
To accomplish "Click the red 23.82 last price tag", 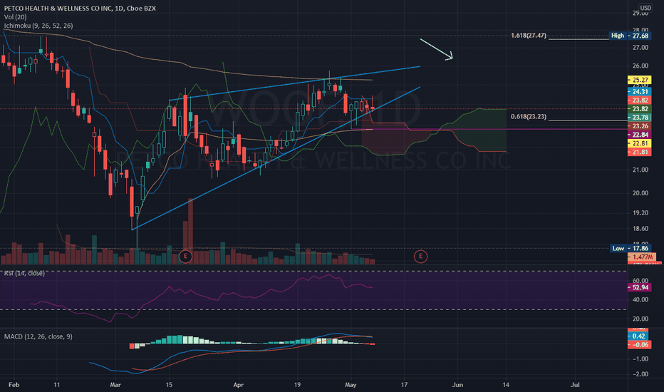I will tap(640, 100).
